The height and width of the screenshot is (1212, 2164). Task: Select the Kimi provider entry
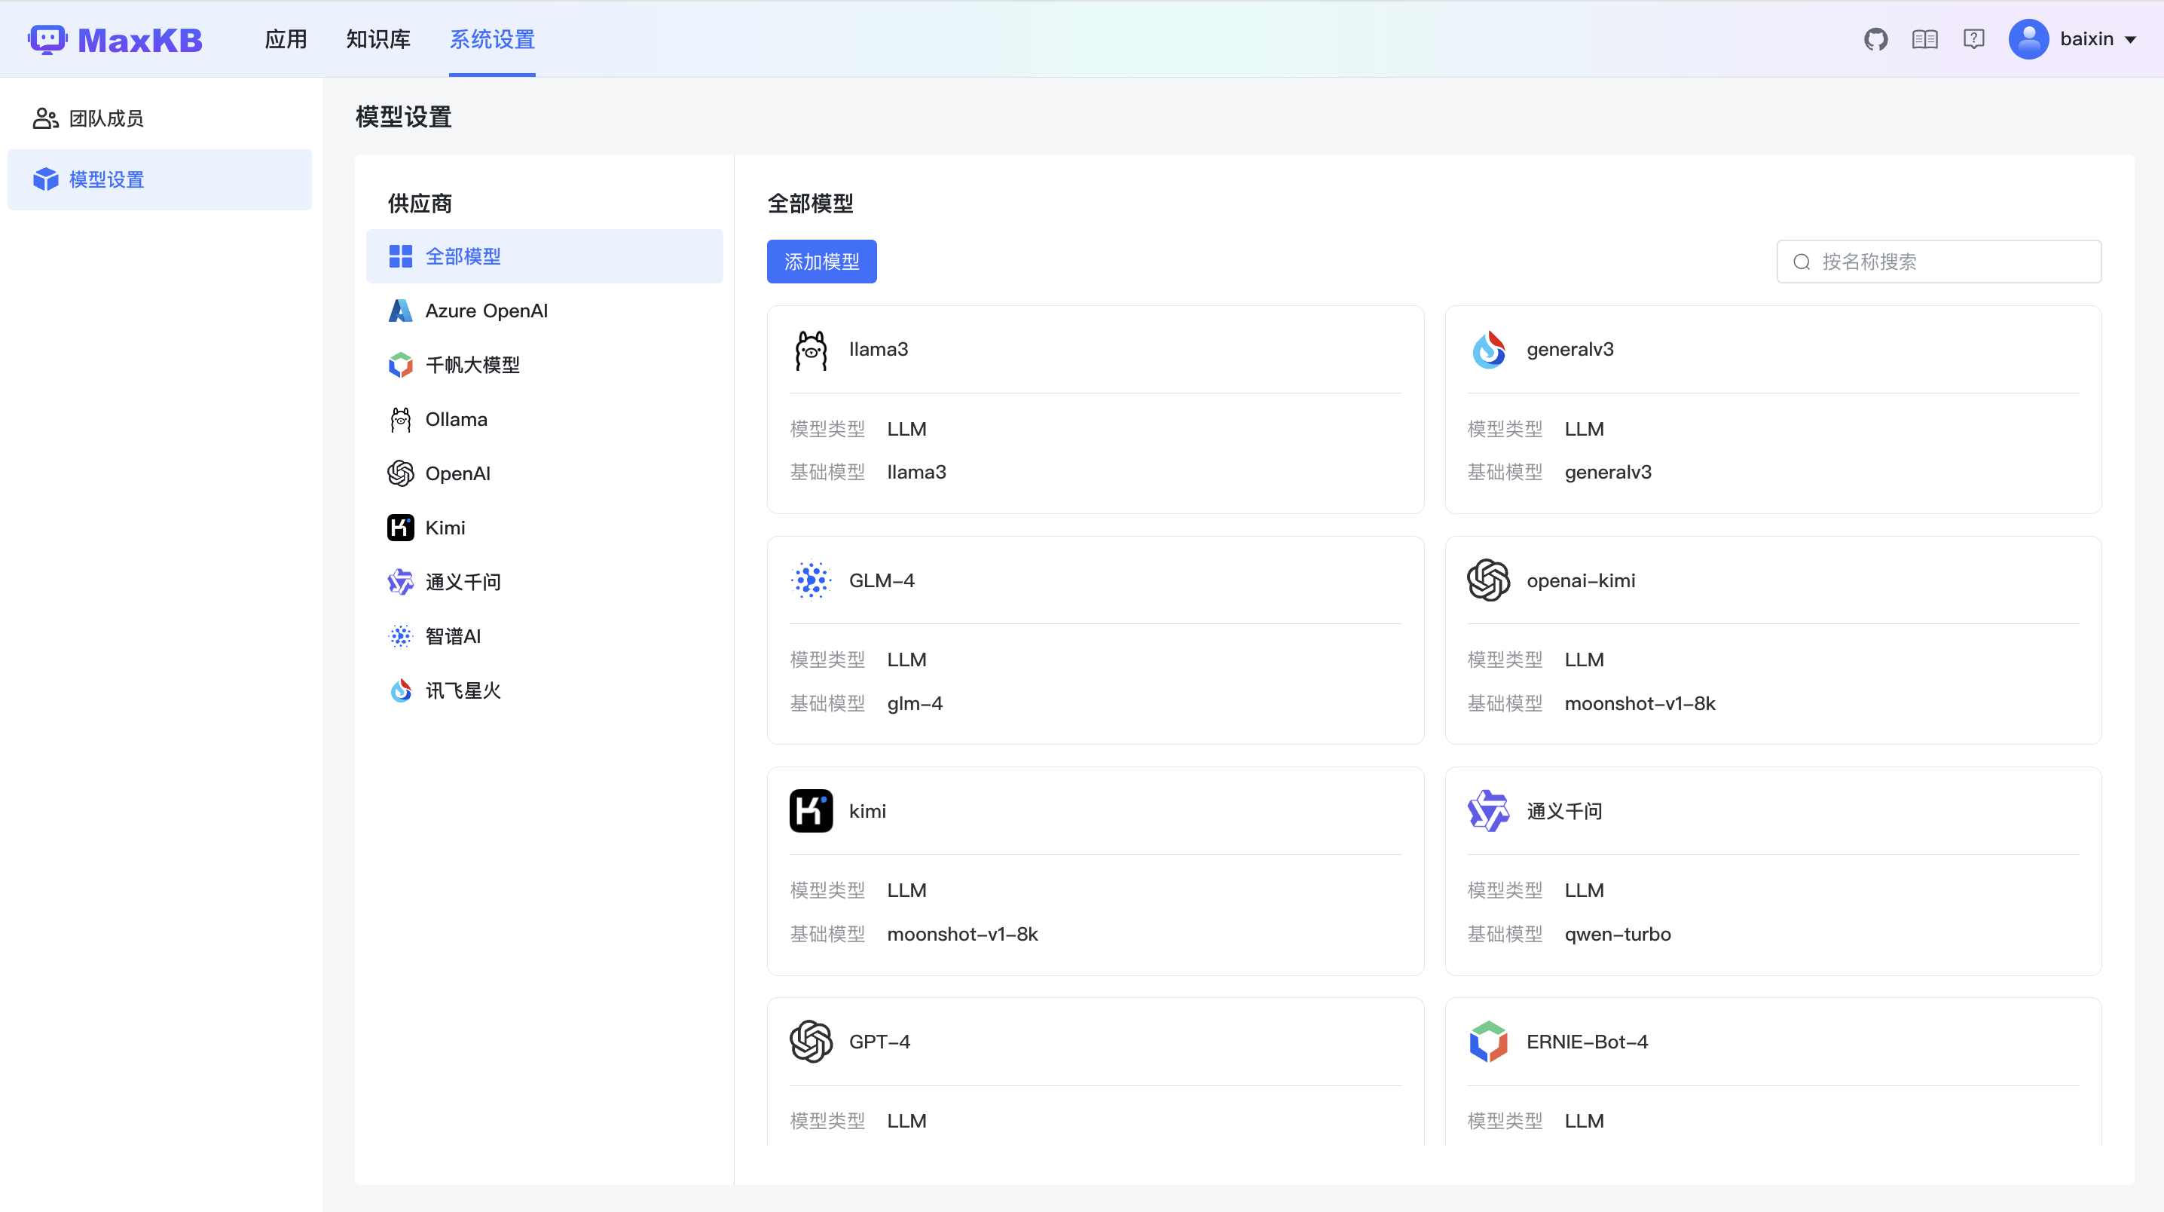click(x=445, y=528)
